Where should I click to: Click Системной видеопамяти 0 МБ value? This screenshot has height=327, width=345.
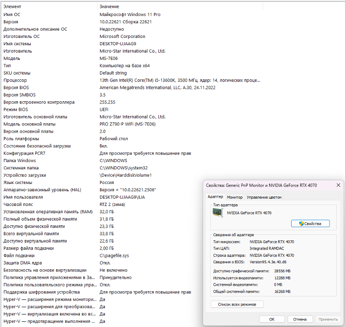click(278, 285)
